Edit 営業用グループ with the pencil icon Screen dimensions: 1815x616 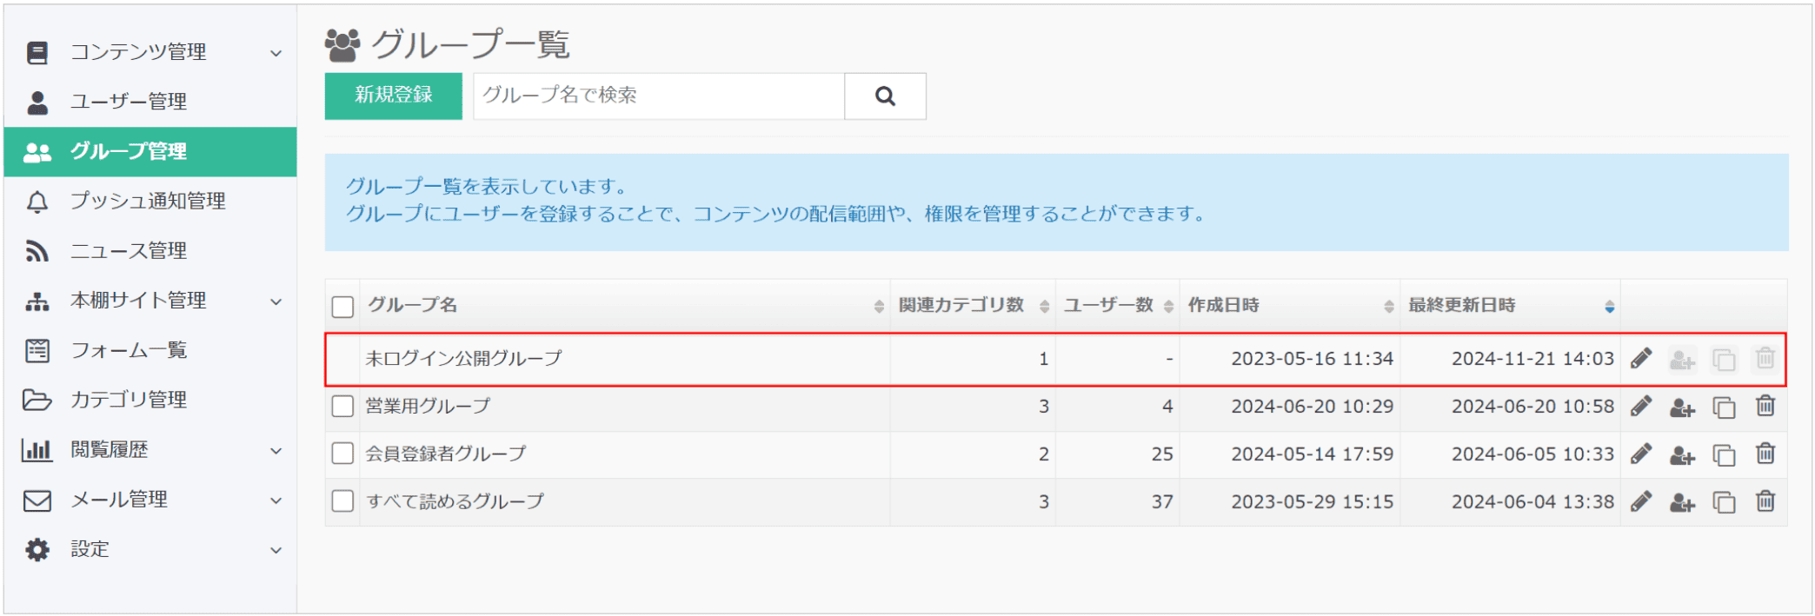(1641, 407)
